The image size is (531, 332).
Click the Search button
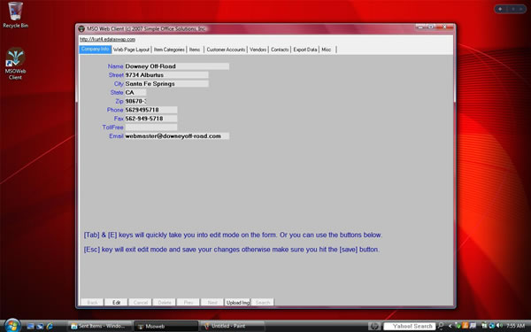click(263, 302)
